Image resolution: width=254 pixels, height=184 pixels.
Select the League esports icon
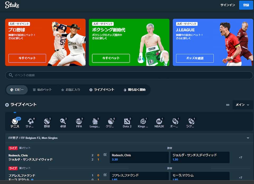point(95,123)
